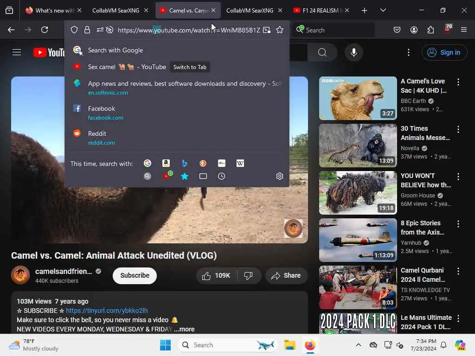
Task: Subscribe to camelsandfriends channel
Action: click(x=135, y=276)
